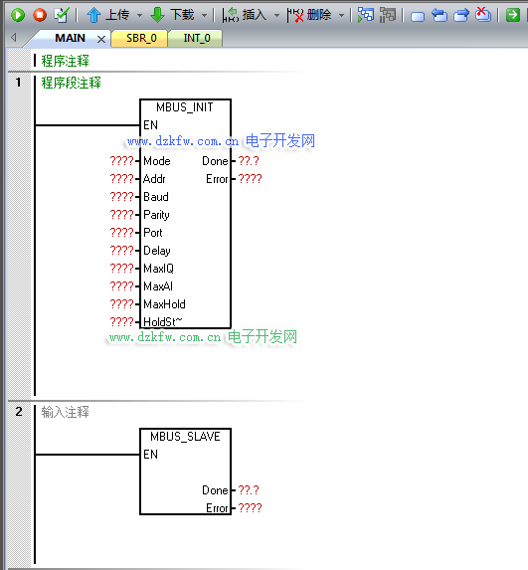
Task: Click the gray pause status icon
Action: 388,15
